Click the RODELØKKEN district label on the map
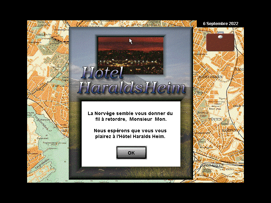The image size is (271, 203). pyautogui.click(x=210, y=77)
